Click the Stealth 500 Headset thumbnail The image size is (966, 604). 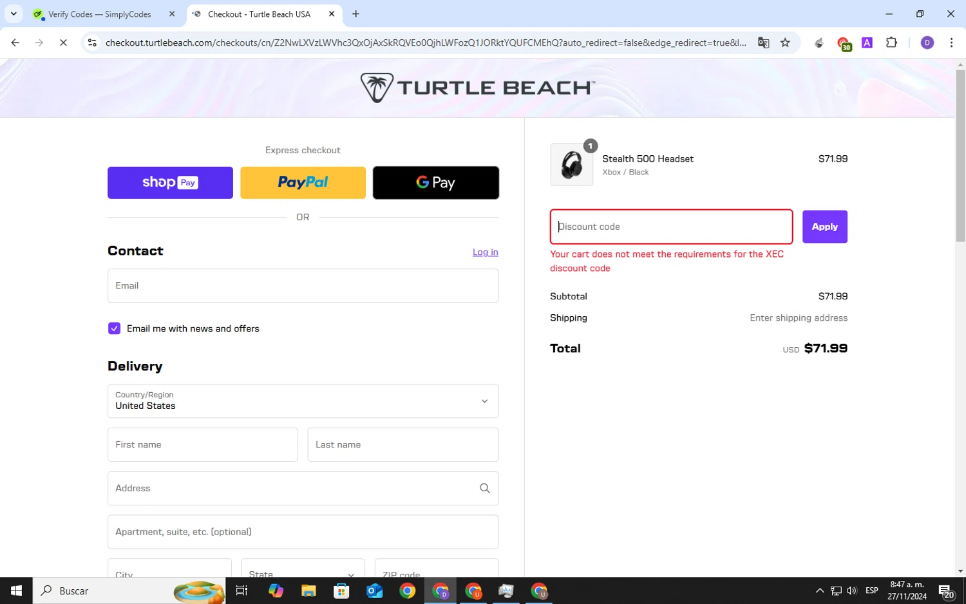click(x=572, y=165)
